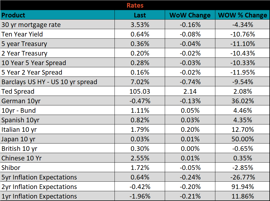Select the Italian 10 yr Last value 1.79%
270x201 pixels.
pyautogui.click(x=140, y=130)
